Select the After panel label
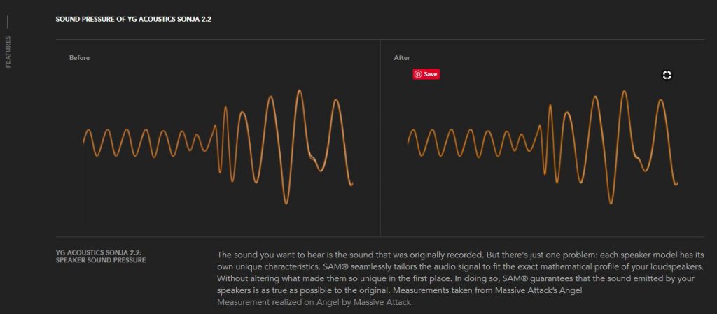Viewport: 717px width, 314px height. point(402,57)
